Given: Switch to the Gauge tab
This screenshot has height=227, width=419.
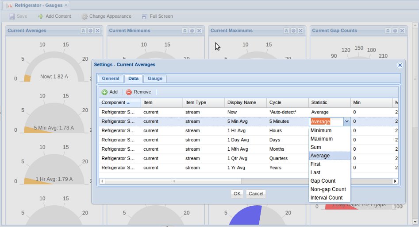Looking at the screenshot, I should [x=155, y=78].
